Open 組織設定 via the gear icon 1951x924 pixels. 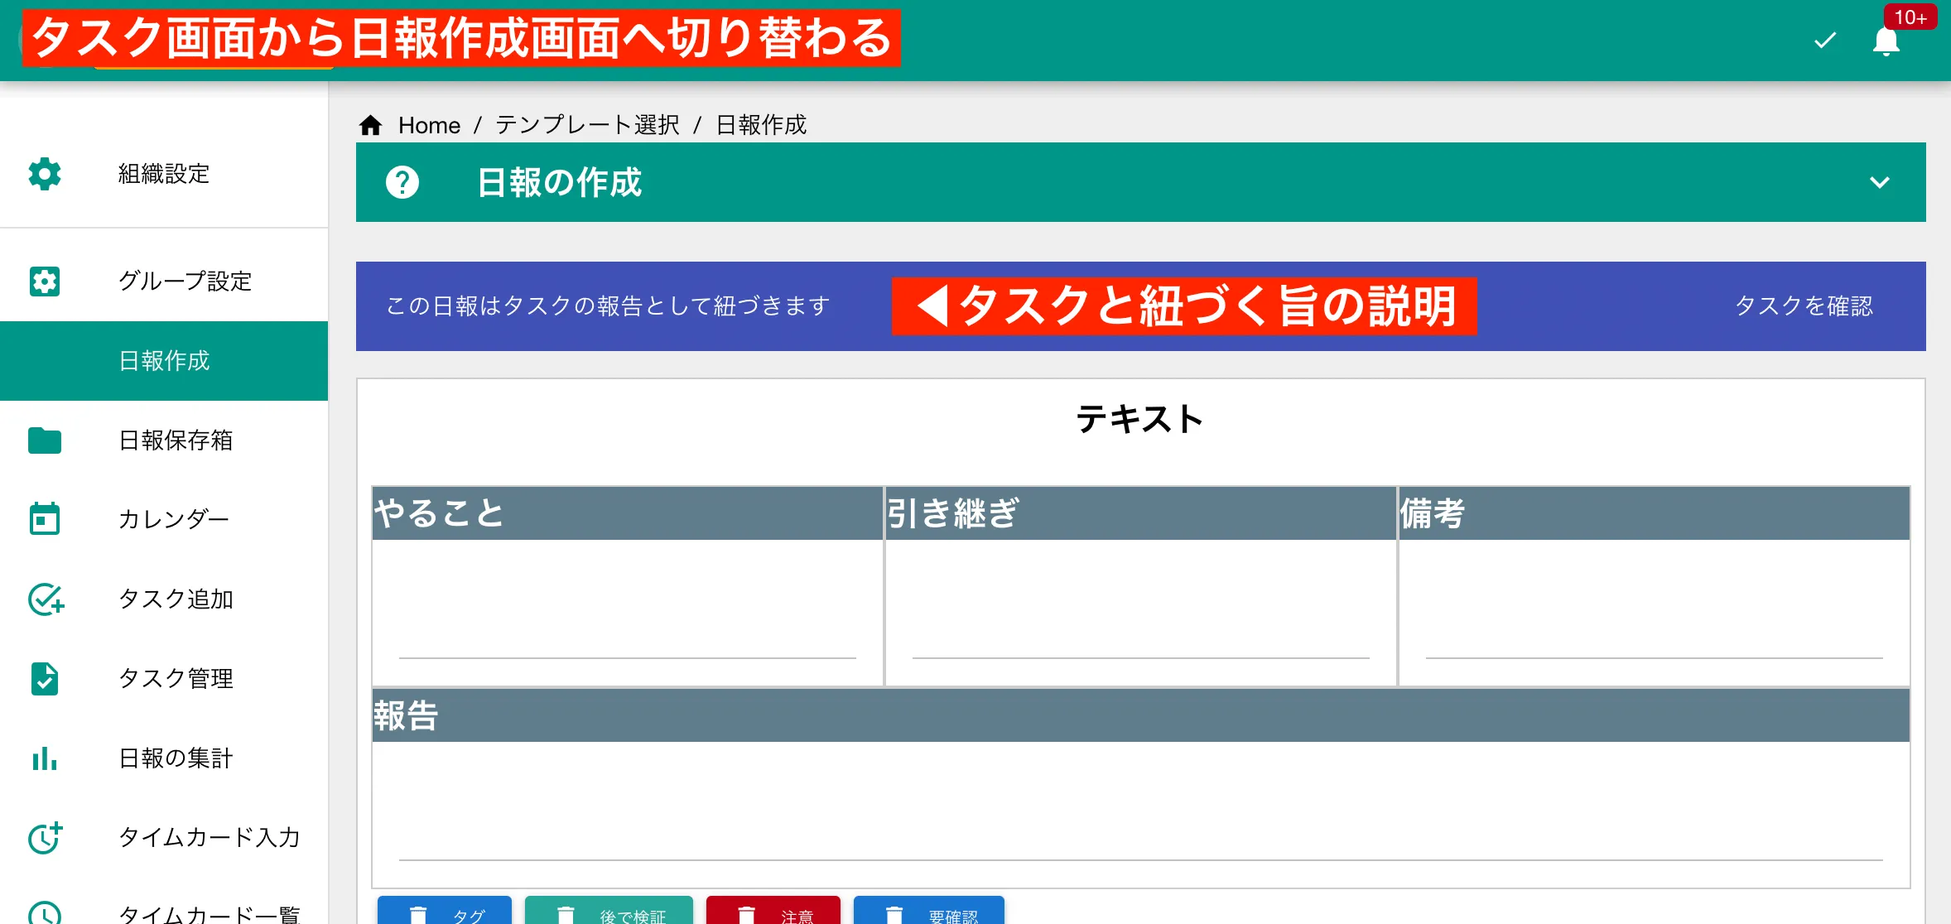pos(43,174)
